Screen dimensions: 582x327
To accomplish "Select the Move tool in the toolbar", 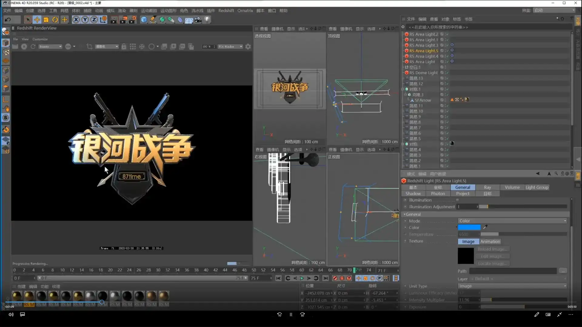I will [x=37, y=19].
